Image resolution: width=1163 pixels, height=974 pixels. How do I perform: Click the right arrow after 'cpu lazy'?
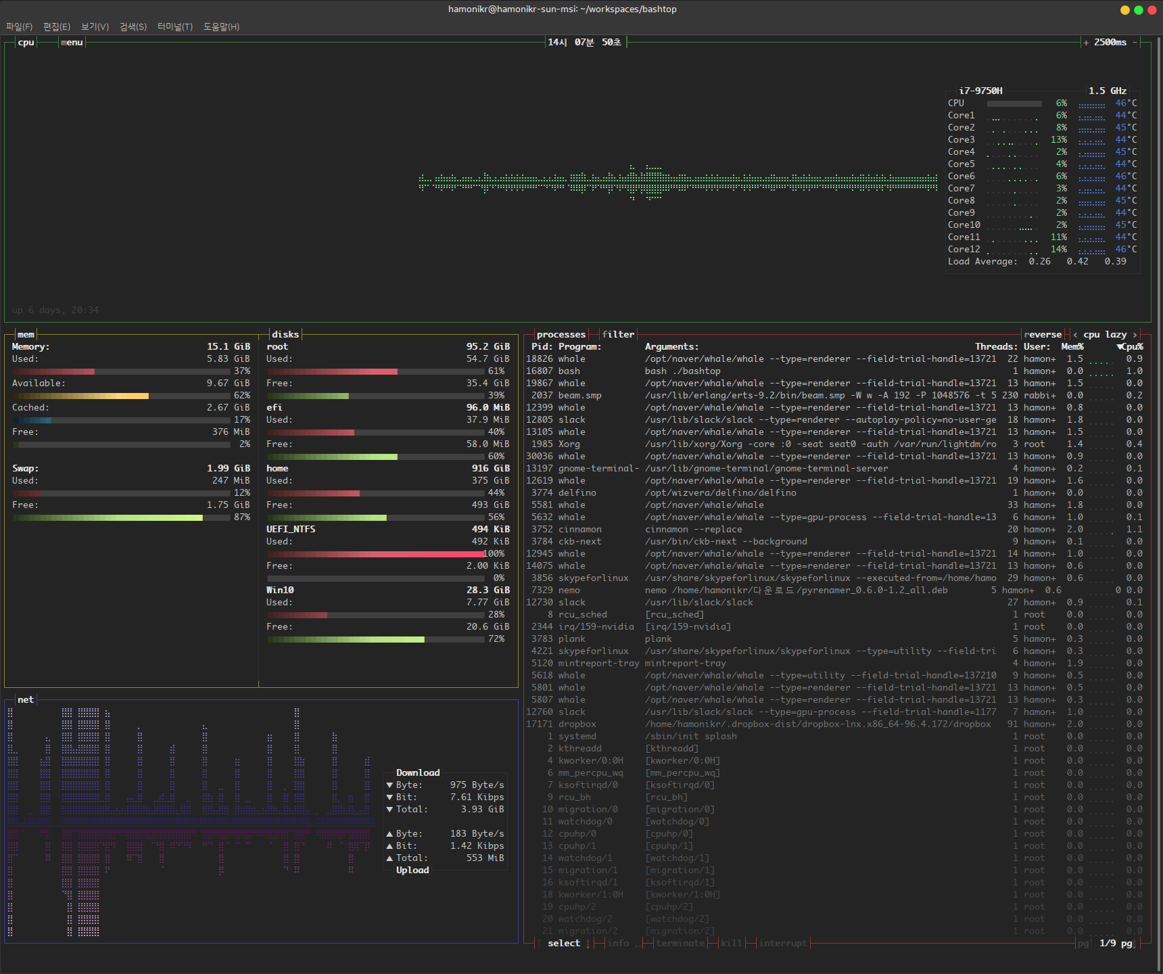[x=1135, y=335]
